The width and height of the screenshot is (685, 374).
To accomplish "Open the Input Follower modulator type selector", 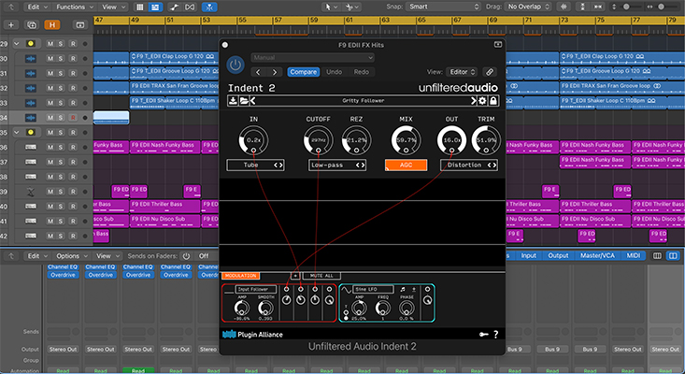I will (x=256, y=289).
